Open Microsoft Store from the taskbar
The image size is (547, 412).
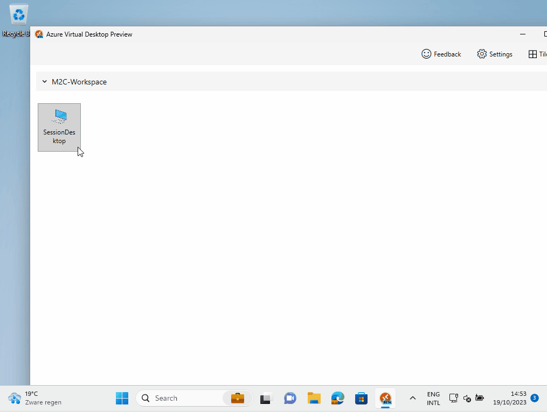point(361,399)
